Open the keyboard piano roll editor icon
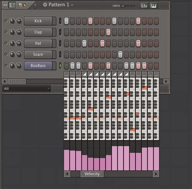Image resolution: width=192 pixels, height=189 pixels. click(154, 6)
